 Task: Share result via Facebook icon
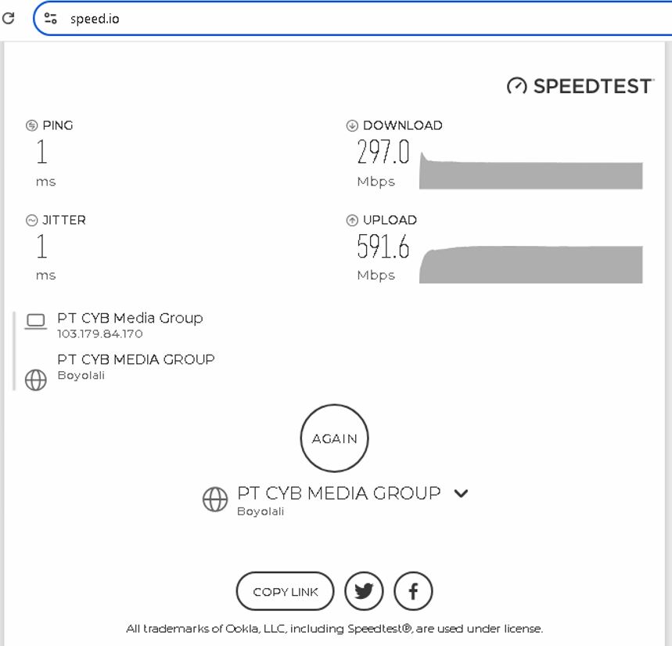pyautogui.click(x=413, y=591)
